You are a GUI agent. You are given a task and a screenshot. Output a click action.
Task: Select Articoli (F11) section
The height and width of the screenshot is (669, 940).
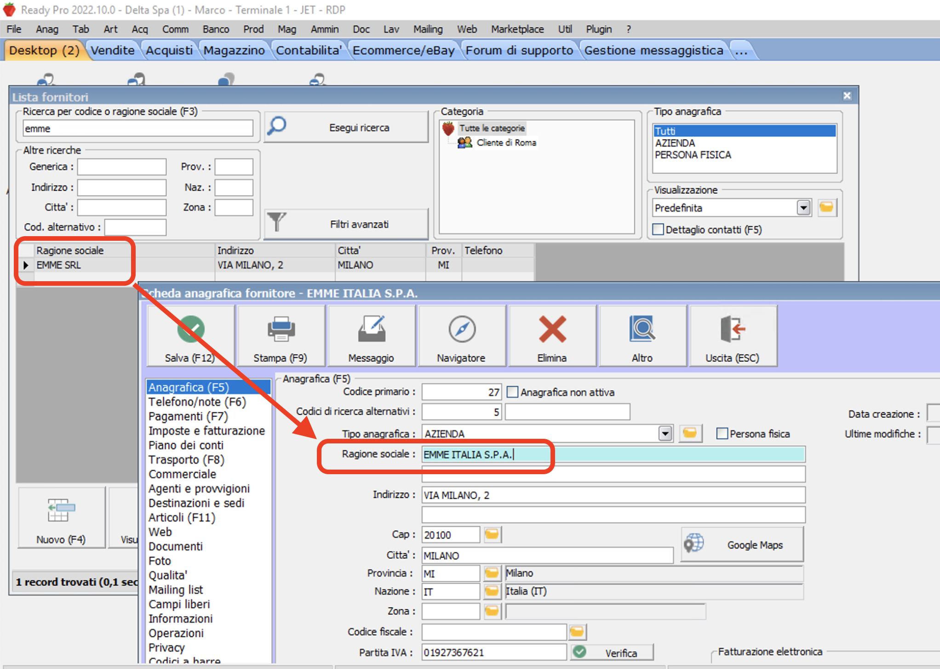(x=182, y=518)
